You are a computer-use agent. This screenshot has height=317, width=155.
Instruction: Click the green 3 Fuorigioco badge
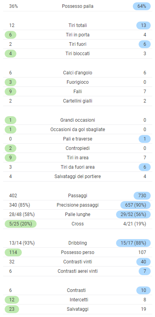coord(11,82)
